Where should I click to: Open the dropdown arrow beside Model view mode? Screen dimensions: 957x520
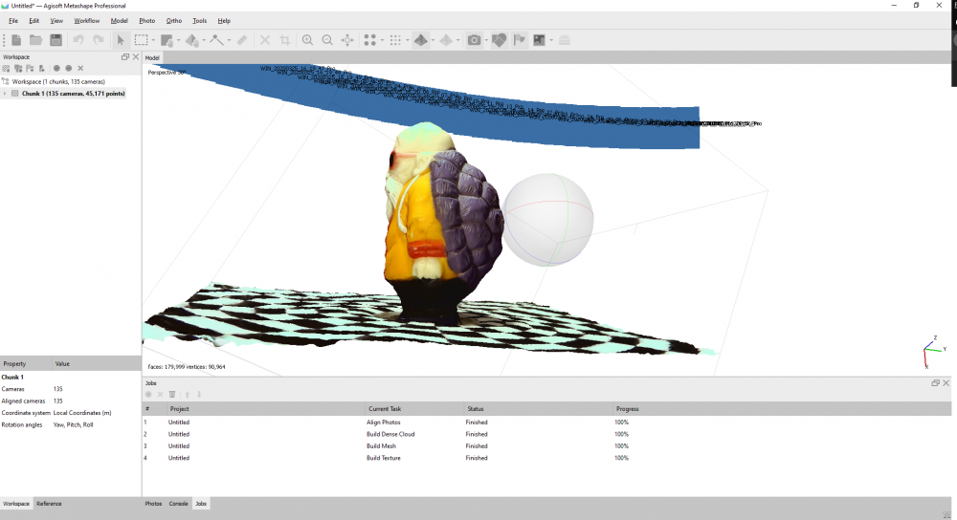coord(433,40)
